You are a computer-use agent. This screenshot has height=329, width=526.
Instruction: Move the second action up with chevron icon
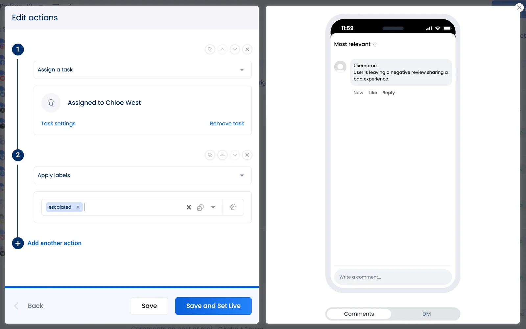pos(223,155)
